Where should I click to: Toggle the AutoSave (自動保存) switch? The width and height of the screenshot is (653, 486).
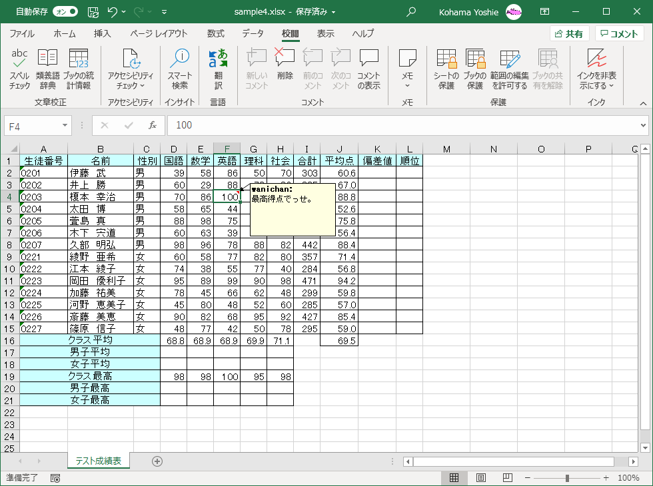tap(65, 11)
